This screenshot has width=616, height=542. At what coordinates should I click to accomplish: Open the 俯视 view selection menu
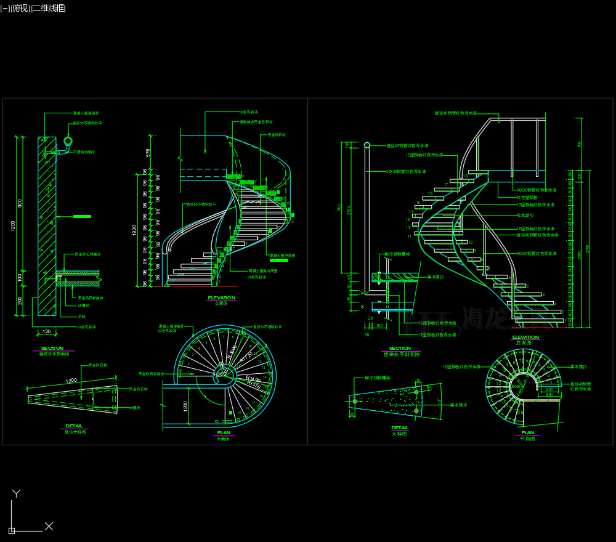pyautogui.click(x=20, y=8)
